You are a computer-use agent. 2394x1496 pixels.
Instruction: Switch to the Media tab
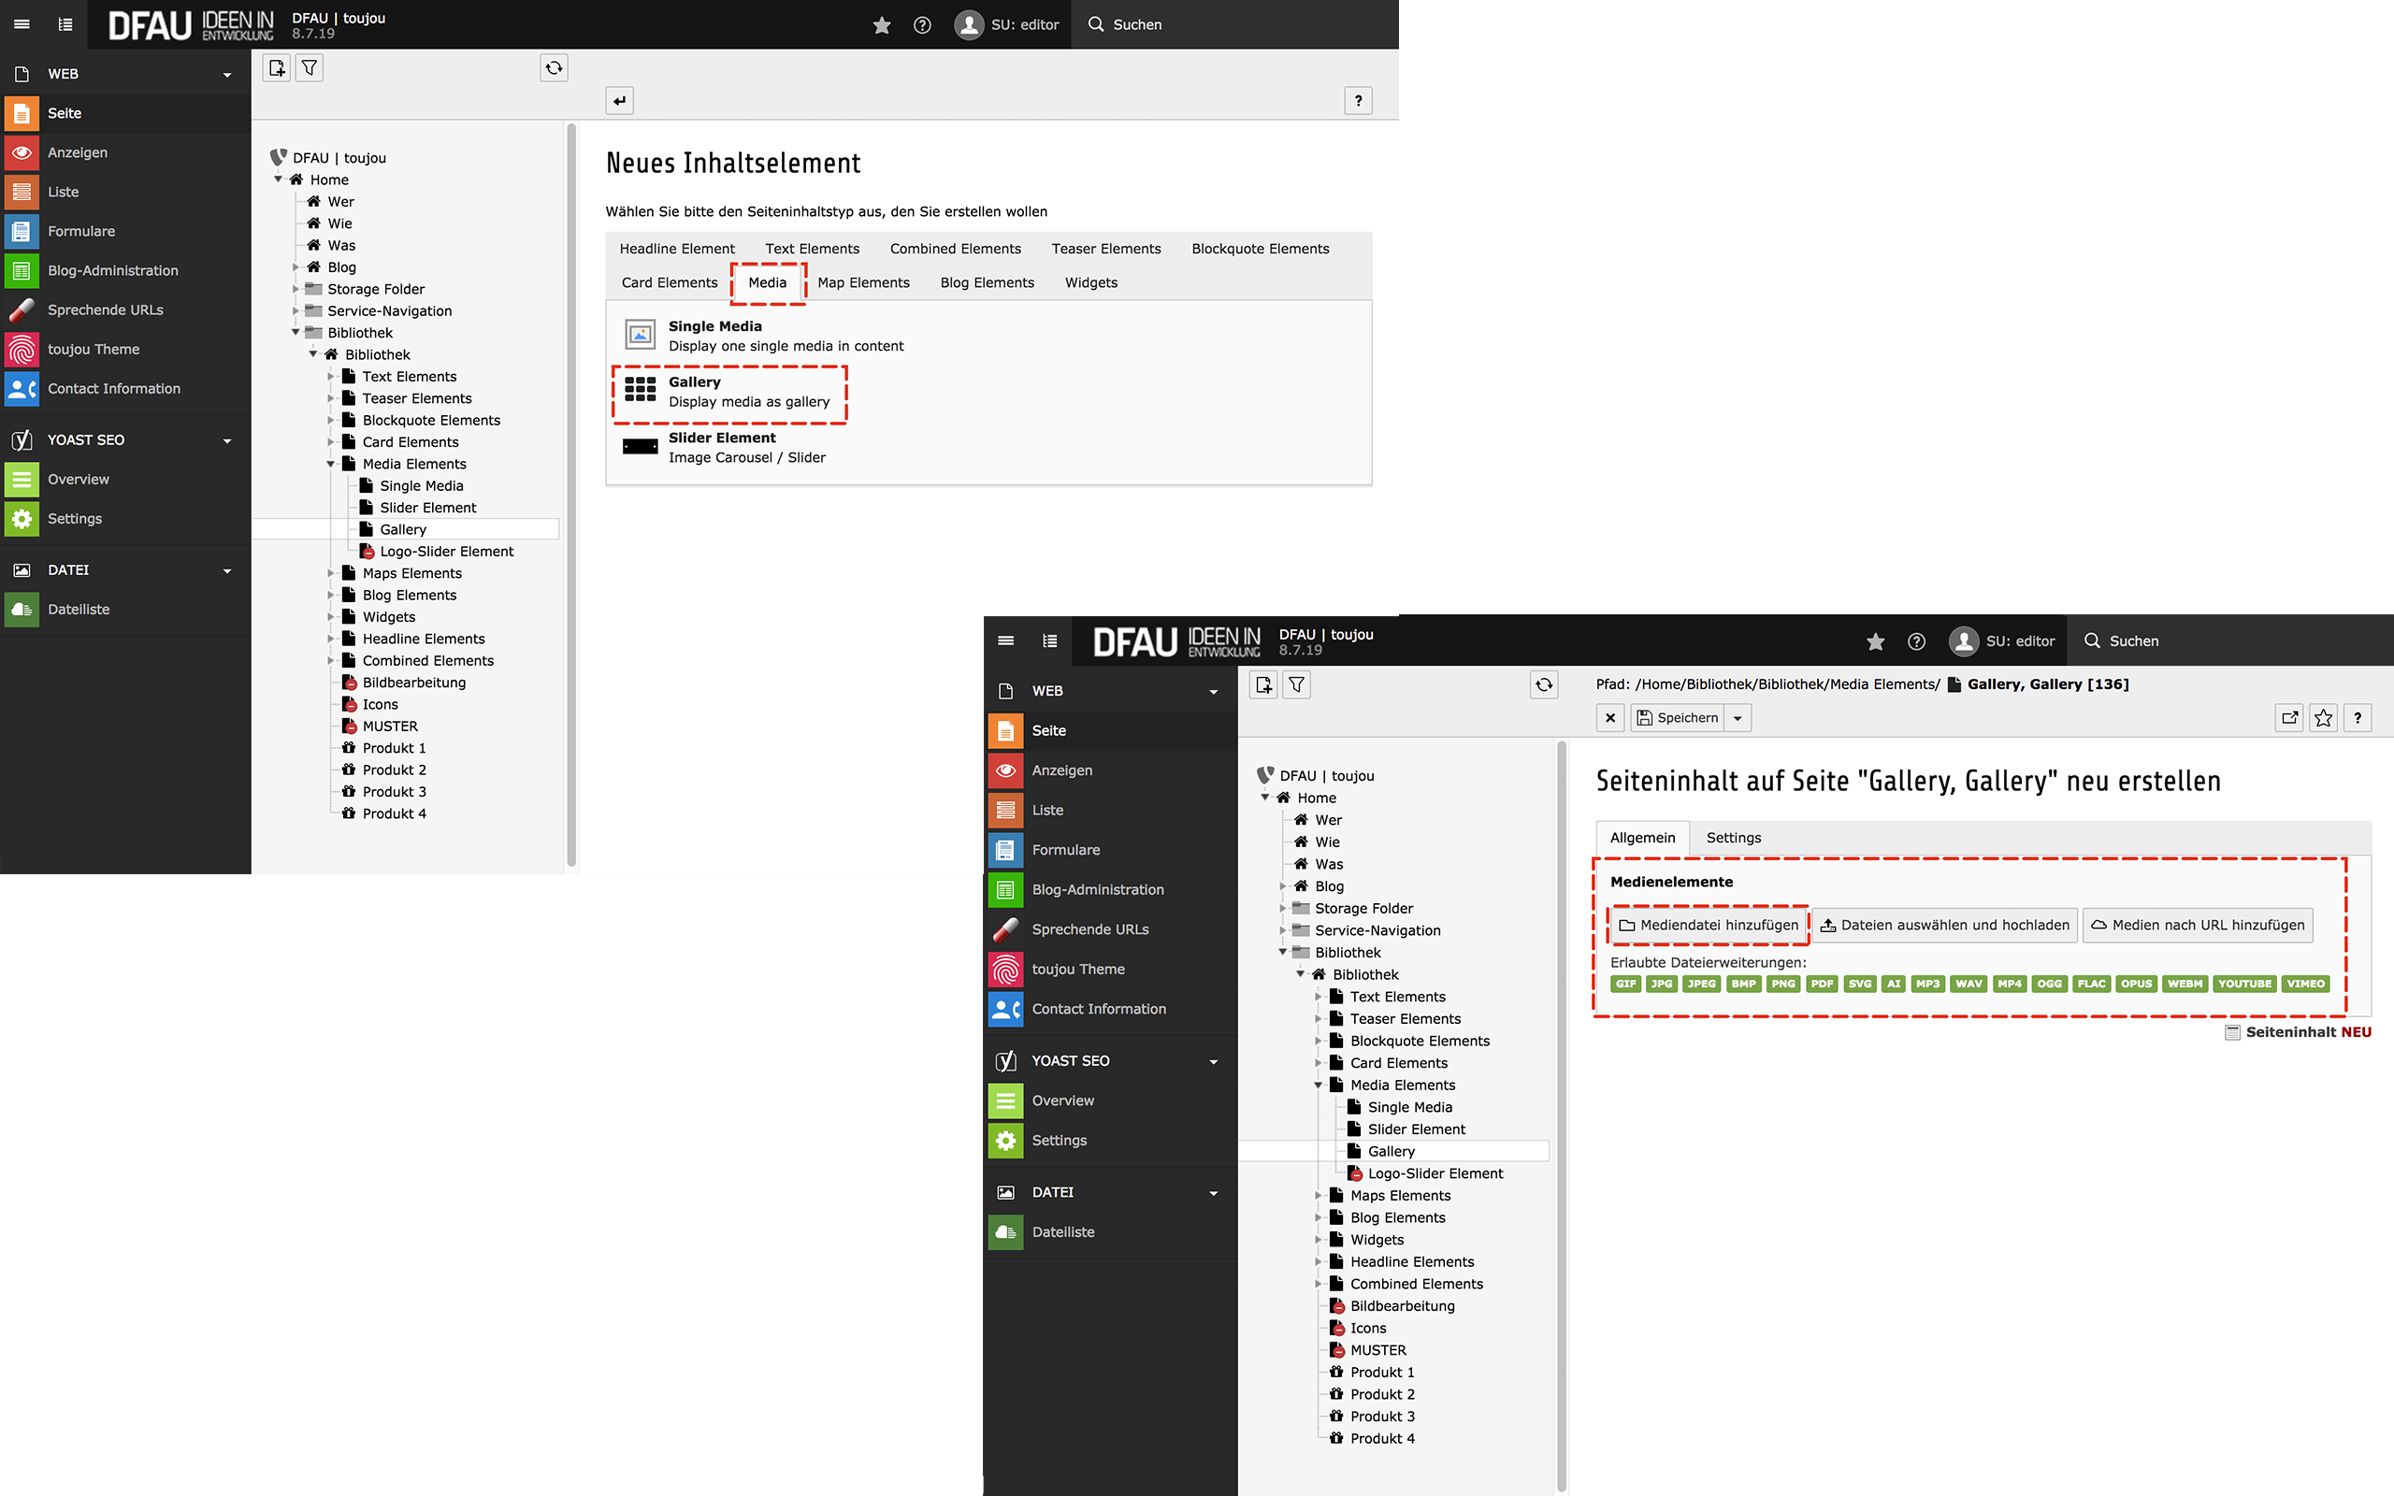pyautogui.click(x=768, y=282)
